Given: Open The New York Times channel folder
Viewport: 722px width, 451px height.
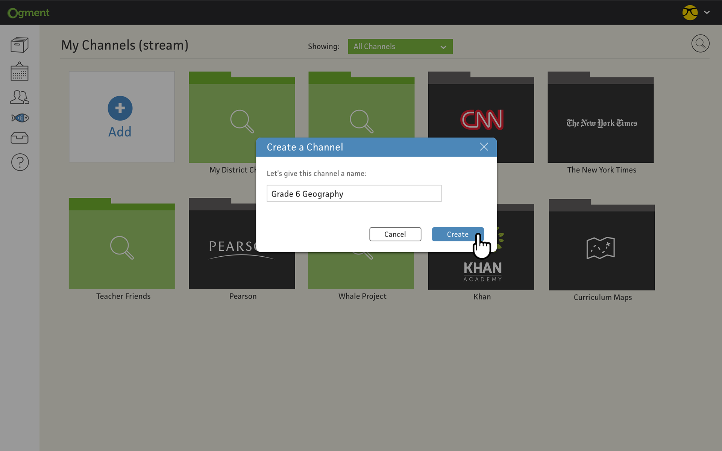Looking at the screenshot, I should [601, 117].
